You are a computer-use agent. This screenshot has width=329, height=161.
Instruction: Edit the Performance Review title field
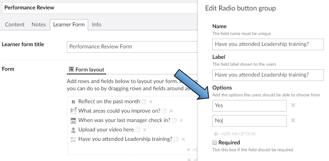pyautogui.click(x=100, y=8)
